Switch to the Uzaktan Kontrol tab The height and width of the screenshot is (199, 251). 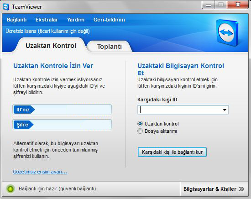[x=51, y=46]
